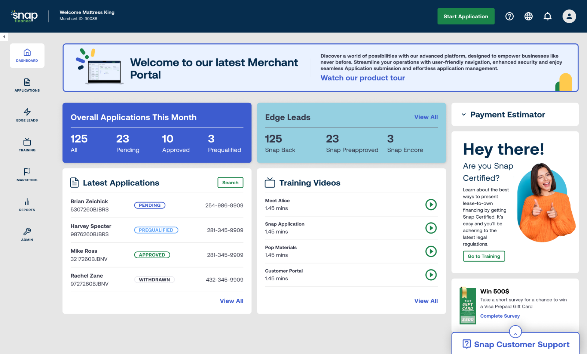Collapse the Payment Estimator section

click(x=463, y=114)
